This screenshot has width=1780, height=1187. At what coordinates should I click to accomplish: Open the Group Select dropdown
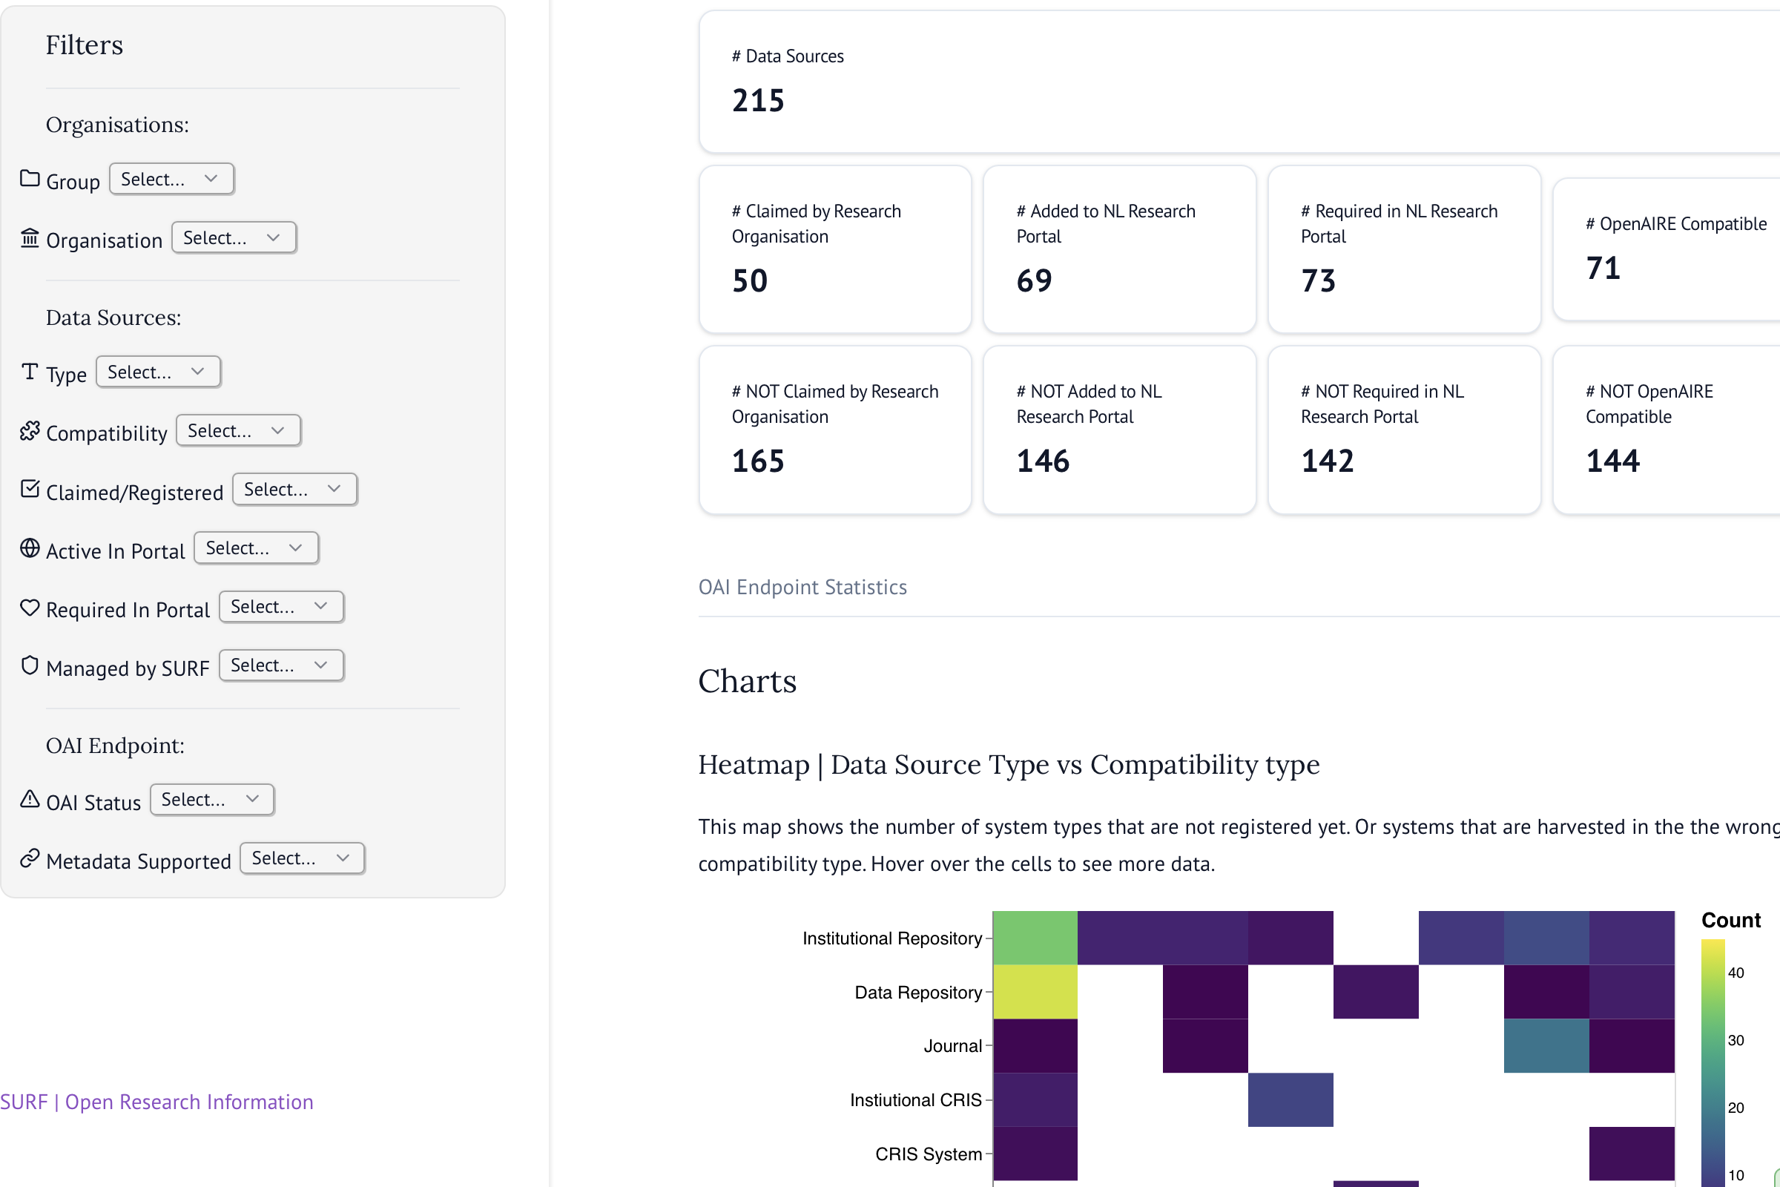[171, 179]
